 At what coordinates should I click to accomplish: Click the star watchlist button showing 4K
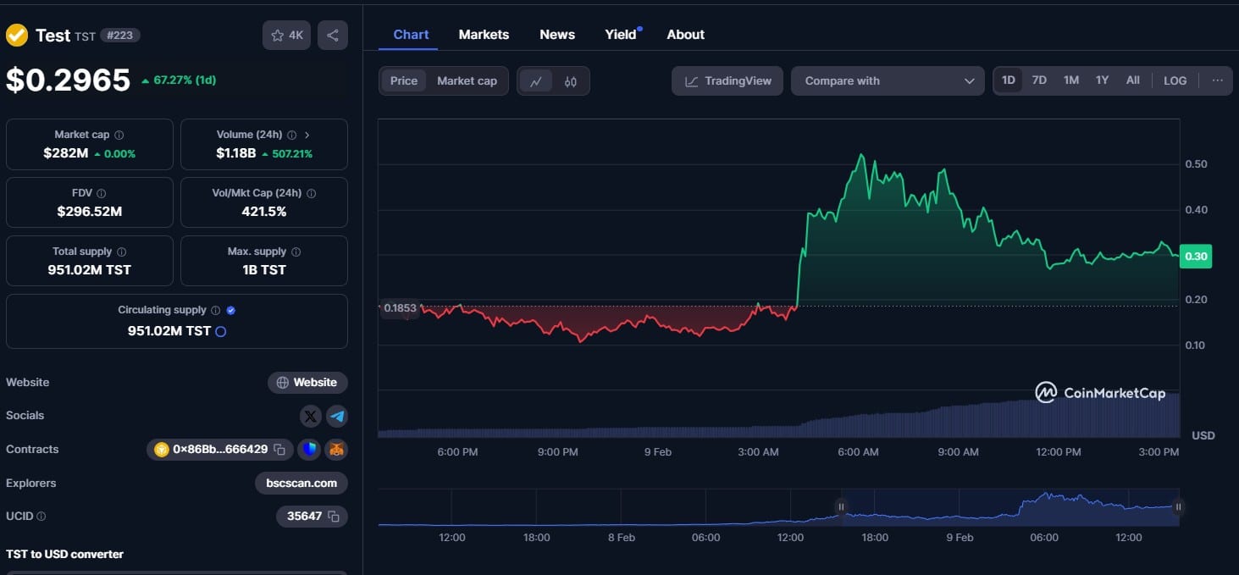tap(286, 36)
